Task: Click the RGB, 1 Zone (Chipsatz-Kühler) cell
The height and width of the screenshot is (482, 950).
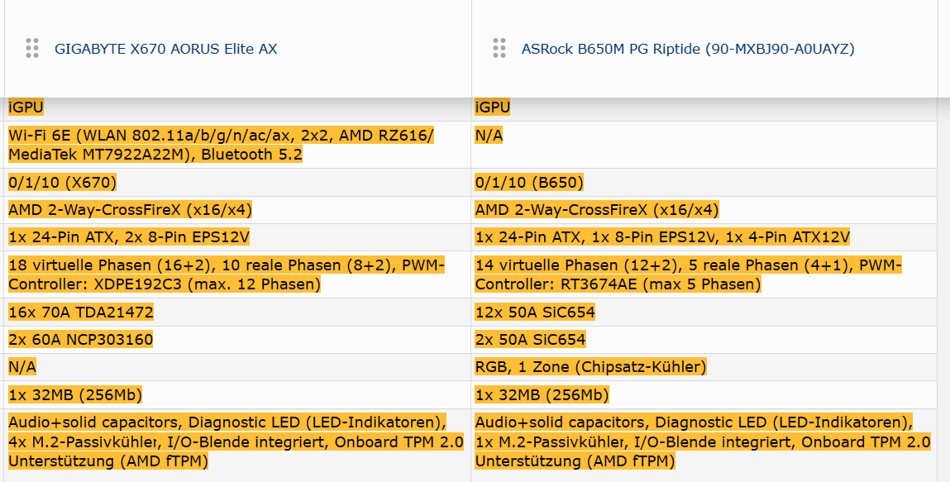Action: 590,367
